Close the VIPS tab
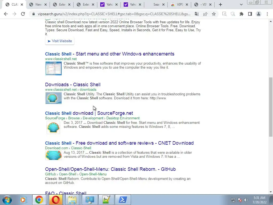The width and height of the screenshot is (273, 205). coord(187,5)
